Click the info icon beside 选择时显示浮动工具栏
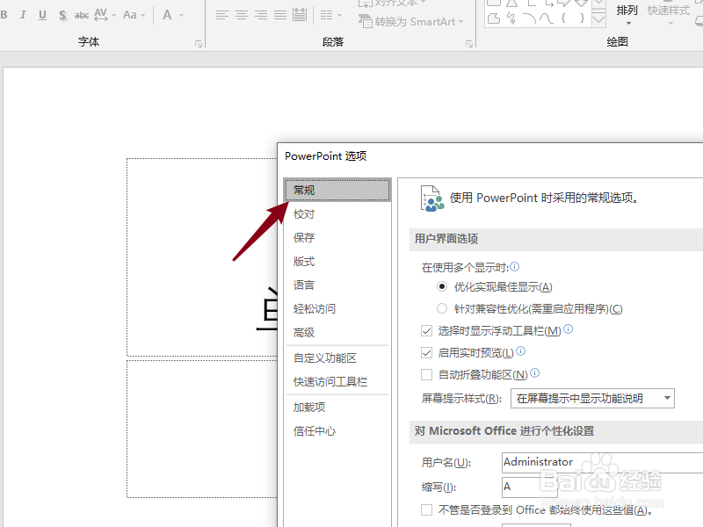 coord(568,328)
